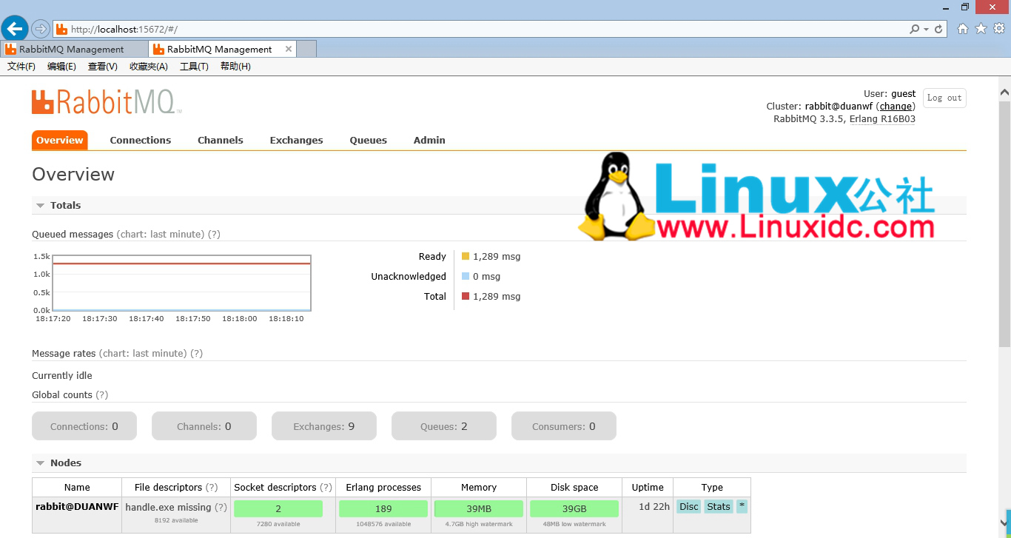This screenshot has height=538, width=1011.
Task: Go to the Connections tab
Action: point(141,140)
